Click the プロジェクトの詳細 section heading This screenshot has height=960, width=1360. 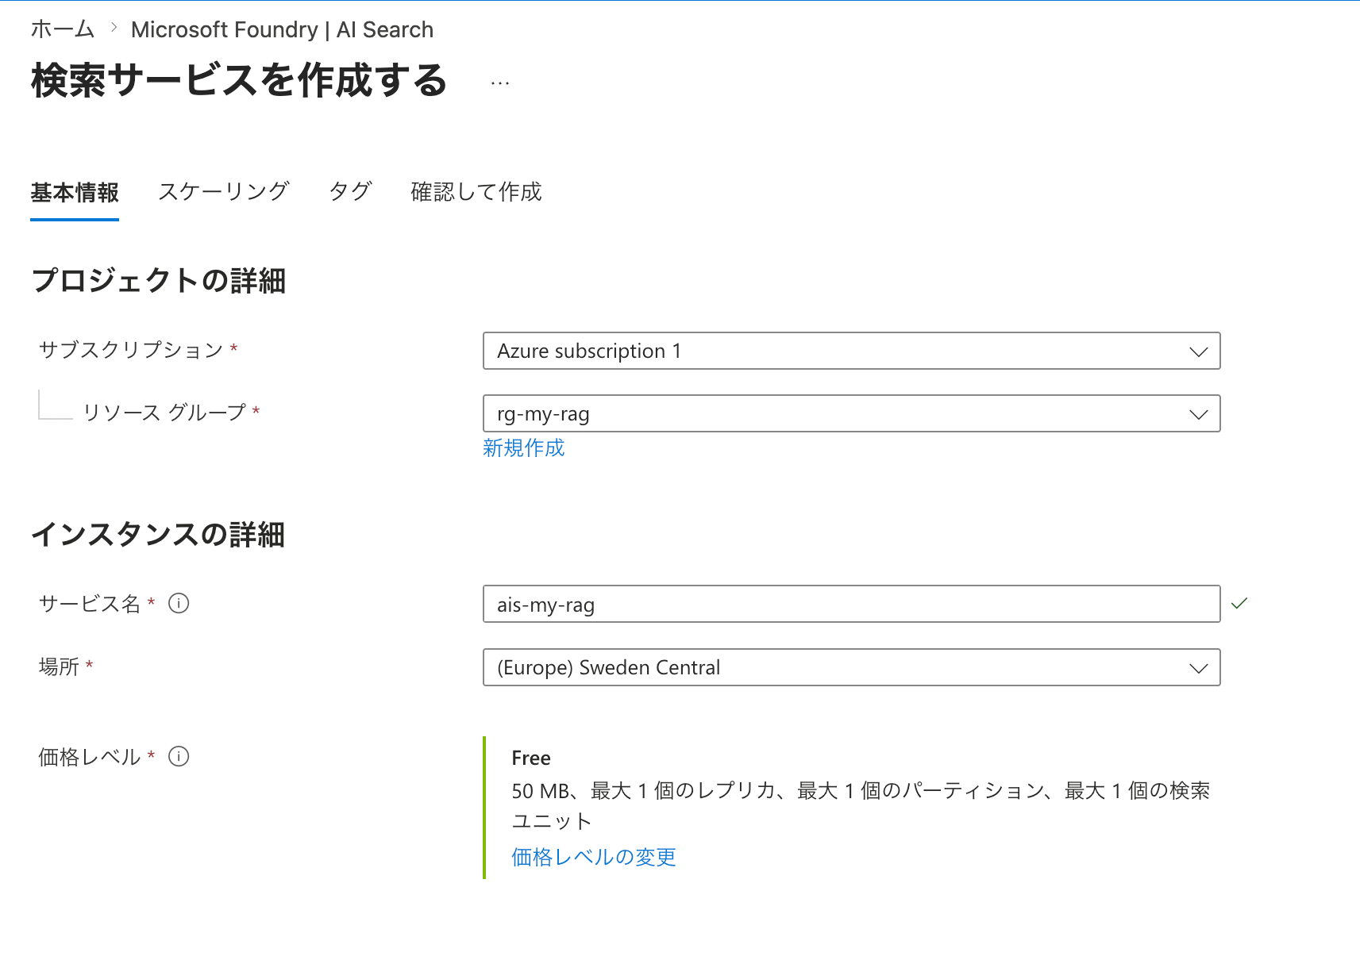click(x=158, y=281)
